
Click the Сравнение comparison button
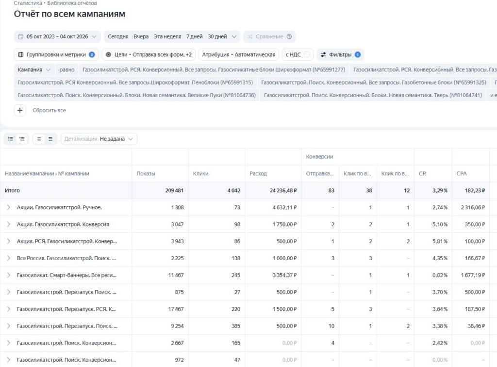click(269, 36)
